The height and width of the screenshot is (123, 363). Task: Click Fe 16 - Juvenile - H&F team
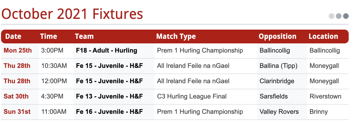tap(109, 112)
